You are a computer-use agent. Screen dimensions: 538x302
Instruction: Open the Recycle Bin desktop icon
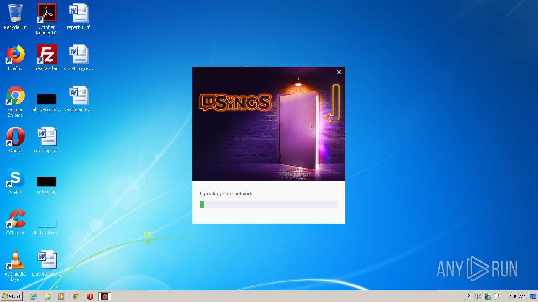pyautogui.click(x=15, y=17)
